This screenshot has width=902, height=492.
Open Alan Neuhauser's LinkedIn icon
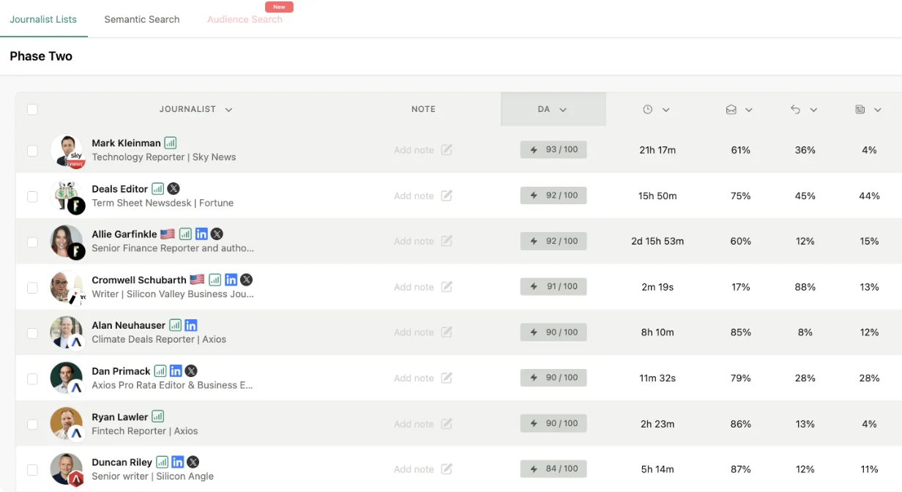coord(191,325)
